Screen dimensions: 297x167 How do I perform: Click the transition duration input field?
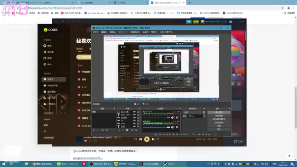tap(195, 116)
